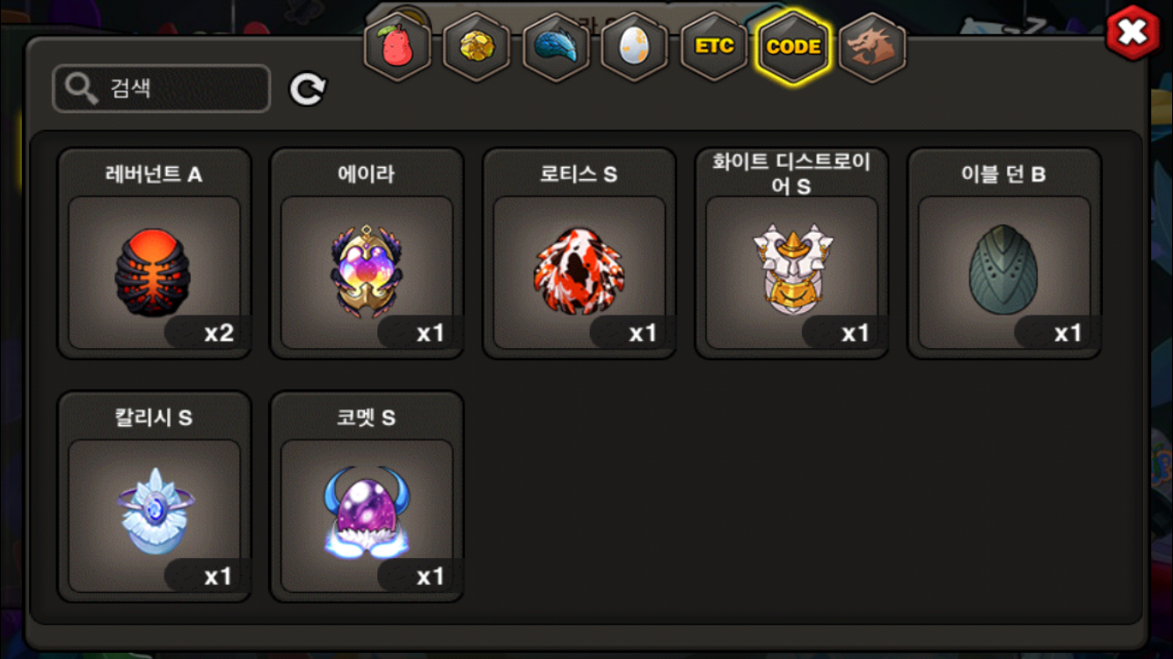The height and width of the screenshot is (659, 1173).
Task: Click the x2 quantity badge on 레버넌트 A
Action: [208, 333]
